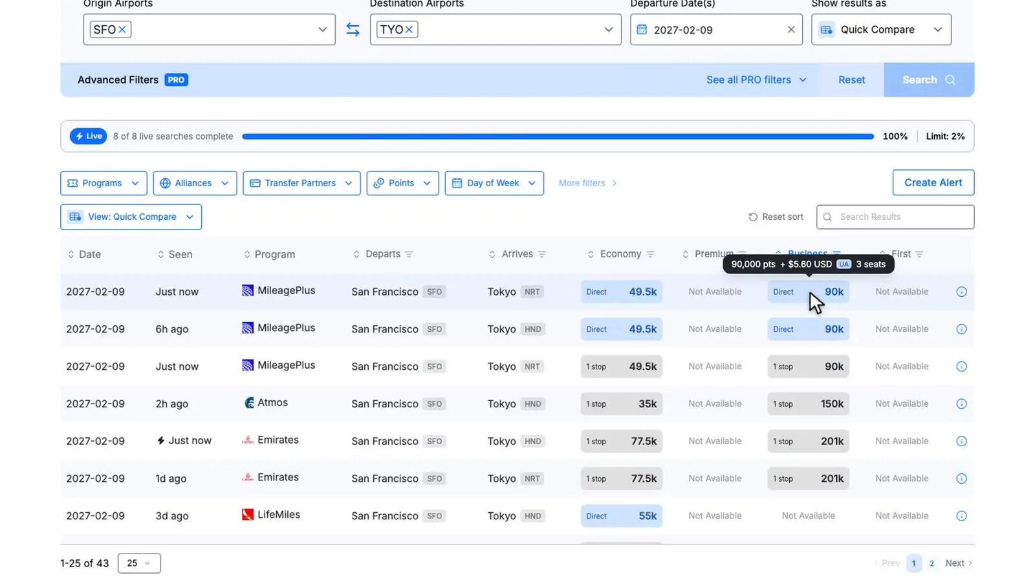Go to results page 2
Screen dimensions: 1035x582
tap(931, 563)
